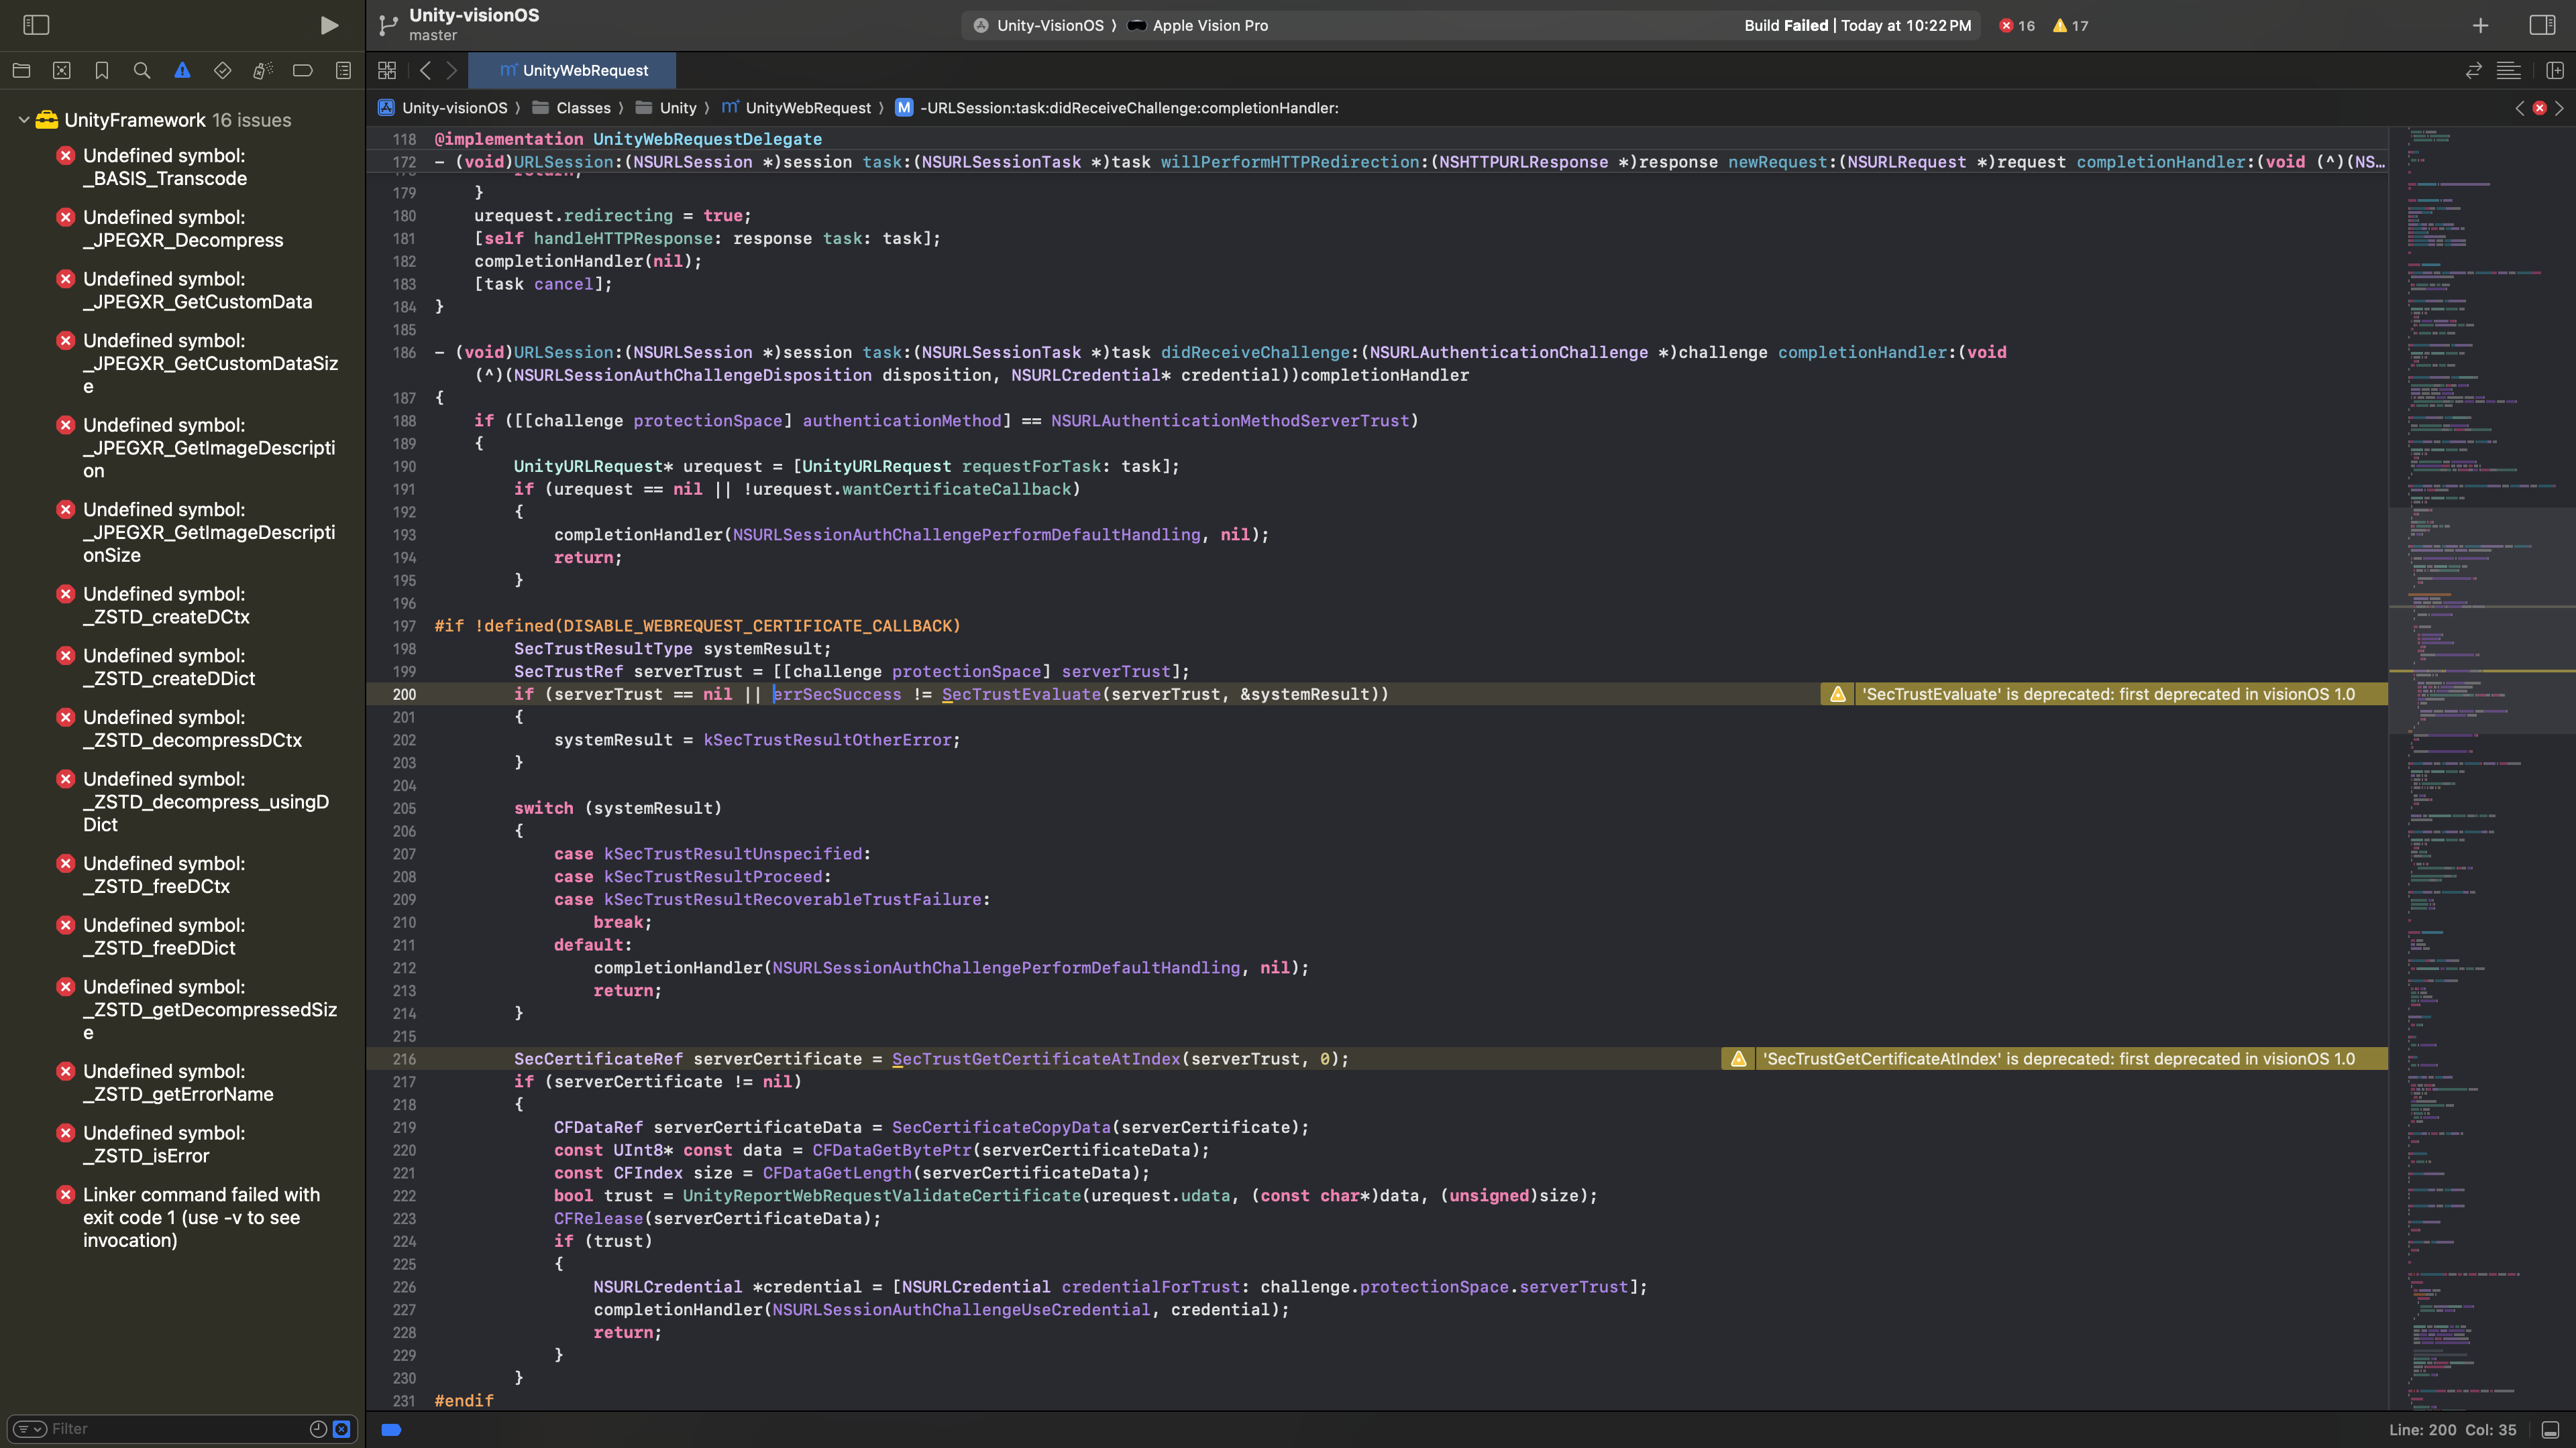Show the Project navigator folder icon
Viewport: 2576px width, 1448px height.
click(21, 71)
